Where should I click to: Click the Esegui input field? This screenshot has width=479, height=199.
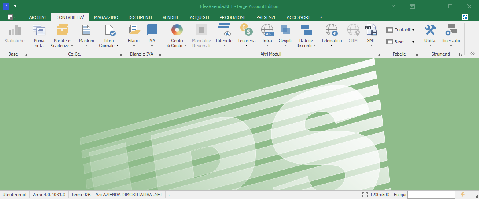432,195
